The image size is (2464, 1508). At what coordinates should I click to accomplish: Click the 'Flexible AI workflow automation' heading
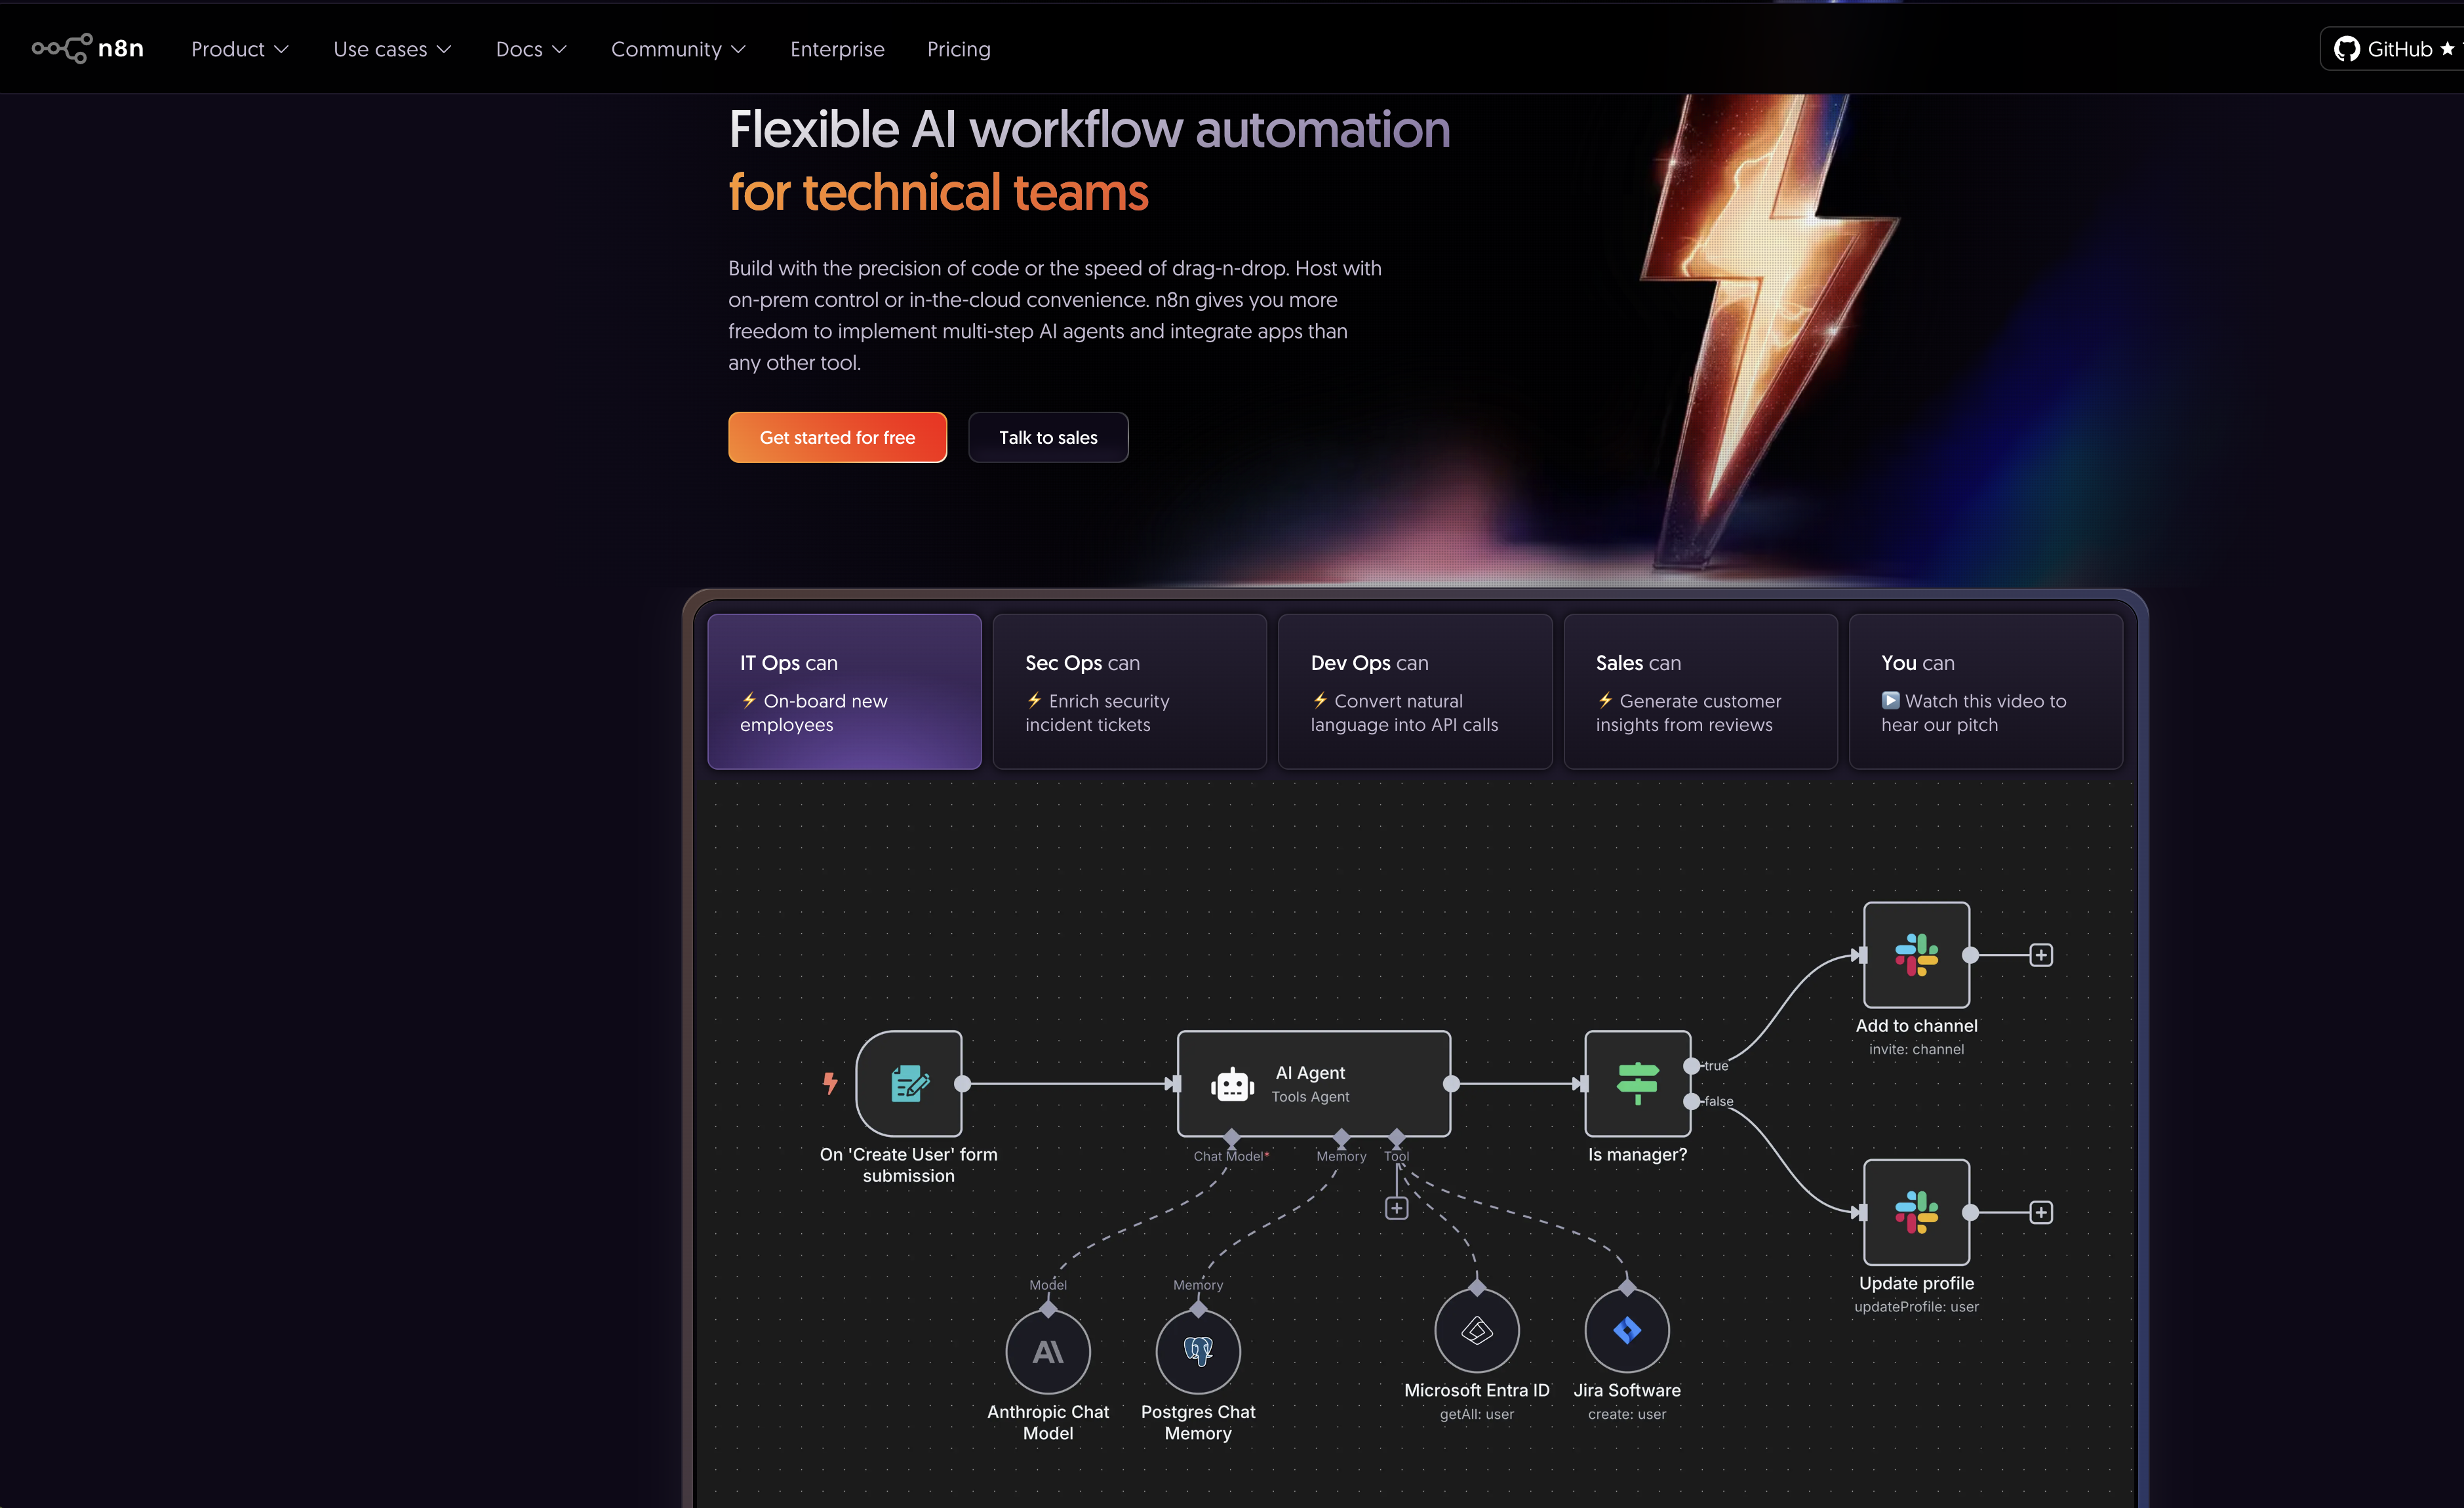click(x=1089, y=129)
